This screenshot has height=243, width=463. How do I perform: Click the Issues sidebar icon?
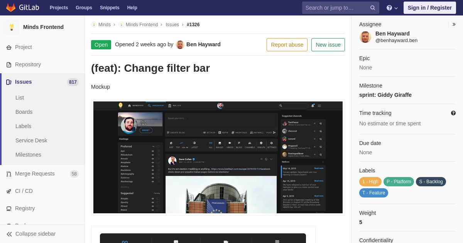coord(9,82)
